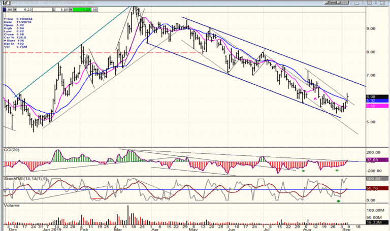Click the pink caret marker near August bars
This screenshot has height=231, width=390.
click(x=315, y=98)
